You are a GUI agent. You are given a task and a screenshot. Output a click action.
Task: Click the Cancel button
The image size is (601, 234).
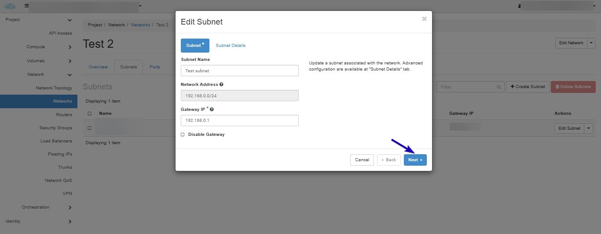pos(362,160)
